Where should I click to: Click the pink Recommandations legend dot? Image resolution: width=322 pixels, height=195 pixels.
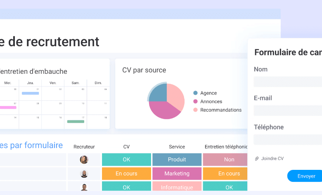[x=195, y=110]
